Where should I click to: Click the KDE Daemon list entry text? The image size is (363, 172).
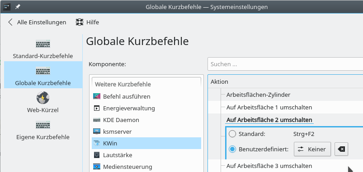(x=121, y=120)
